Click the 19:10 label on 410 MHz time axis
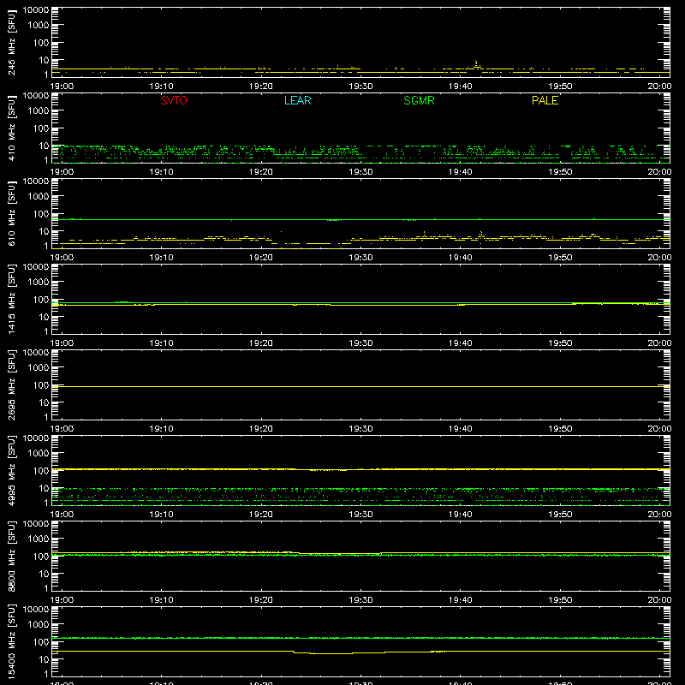The width and height of the screenshot is (685, 685). pos(162,172)
